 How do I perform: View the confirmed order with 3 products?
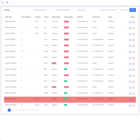coord(130,34)
